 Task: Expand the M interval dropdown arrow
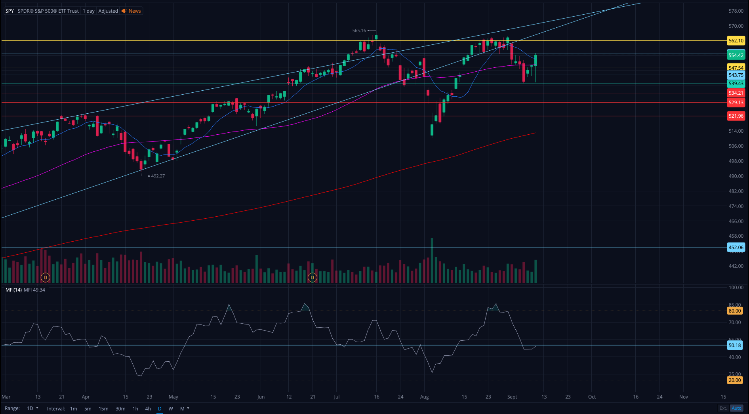point(188,408)
